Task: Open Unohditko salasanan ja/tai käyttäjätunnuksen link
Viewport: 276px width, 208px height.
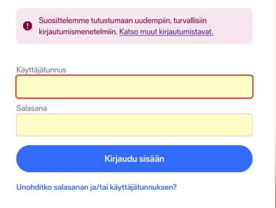Action: pos(97,187)
